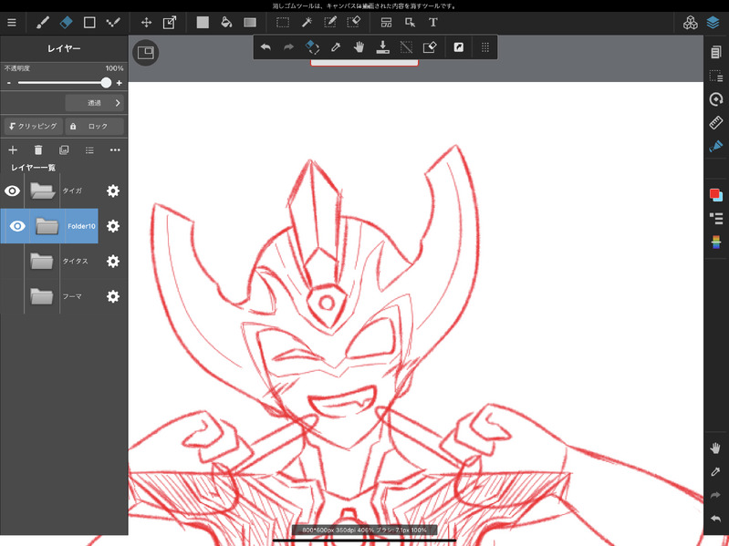Select the Eraser tool in top toolbar
Image resolution: width=729 pixels, height=546 pixels.
click(66, 22)
